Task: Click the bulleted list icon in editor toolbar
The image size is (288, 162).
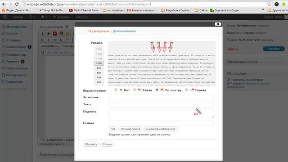Action: [x=67, y=40]
